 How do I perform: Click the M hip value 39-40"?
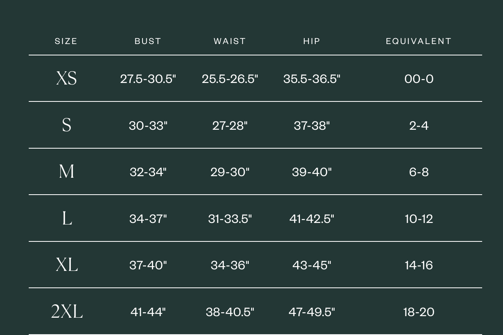coord(312,172)
